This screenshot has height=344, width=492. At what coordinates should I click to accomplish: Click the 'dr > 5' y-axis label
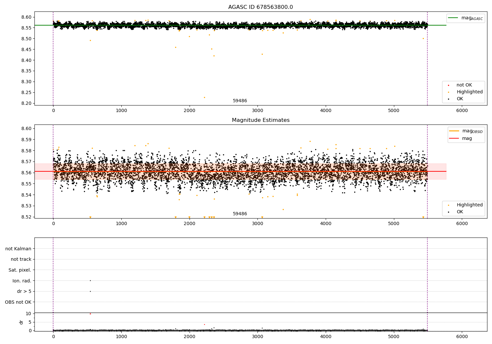click(24, 292)
